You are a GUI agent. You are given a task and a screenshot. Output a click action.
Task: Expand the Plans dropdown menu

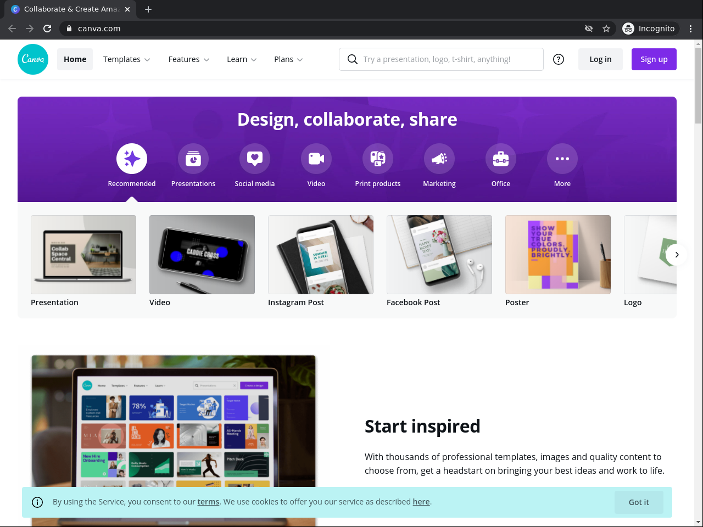pos(288,59)
